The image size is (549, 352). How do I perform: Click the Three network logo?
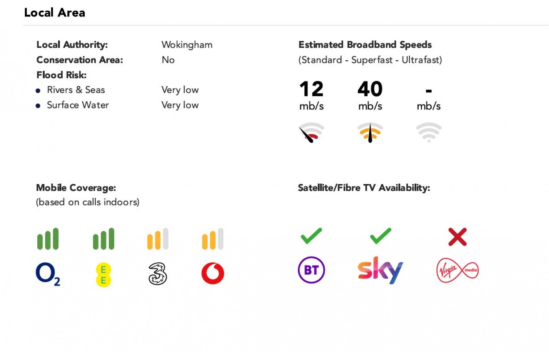pyautogui.click(x=158, y=274)
